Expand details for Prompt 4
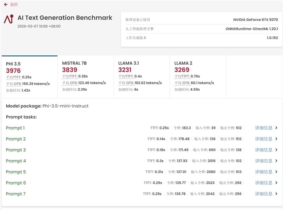This screenshot has width=283, height=210. (263, 161)
